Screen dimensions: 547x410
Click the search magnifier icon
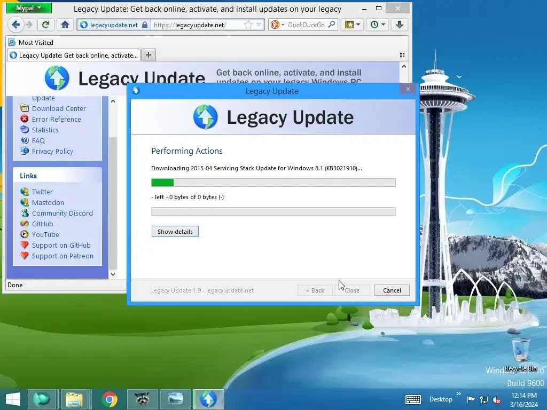point(332,25)
